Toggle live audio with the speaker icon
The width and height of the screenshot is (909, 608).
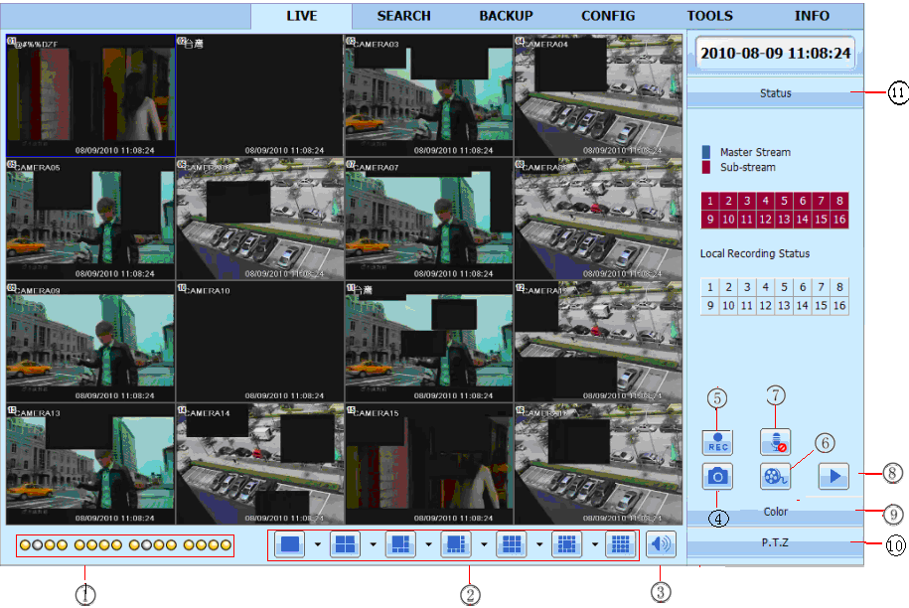click(x=661, y=544)
